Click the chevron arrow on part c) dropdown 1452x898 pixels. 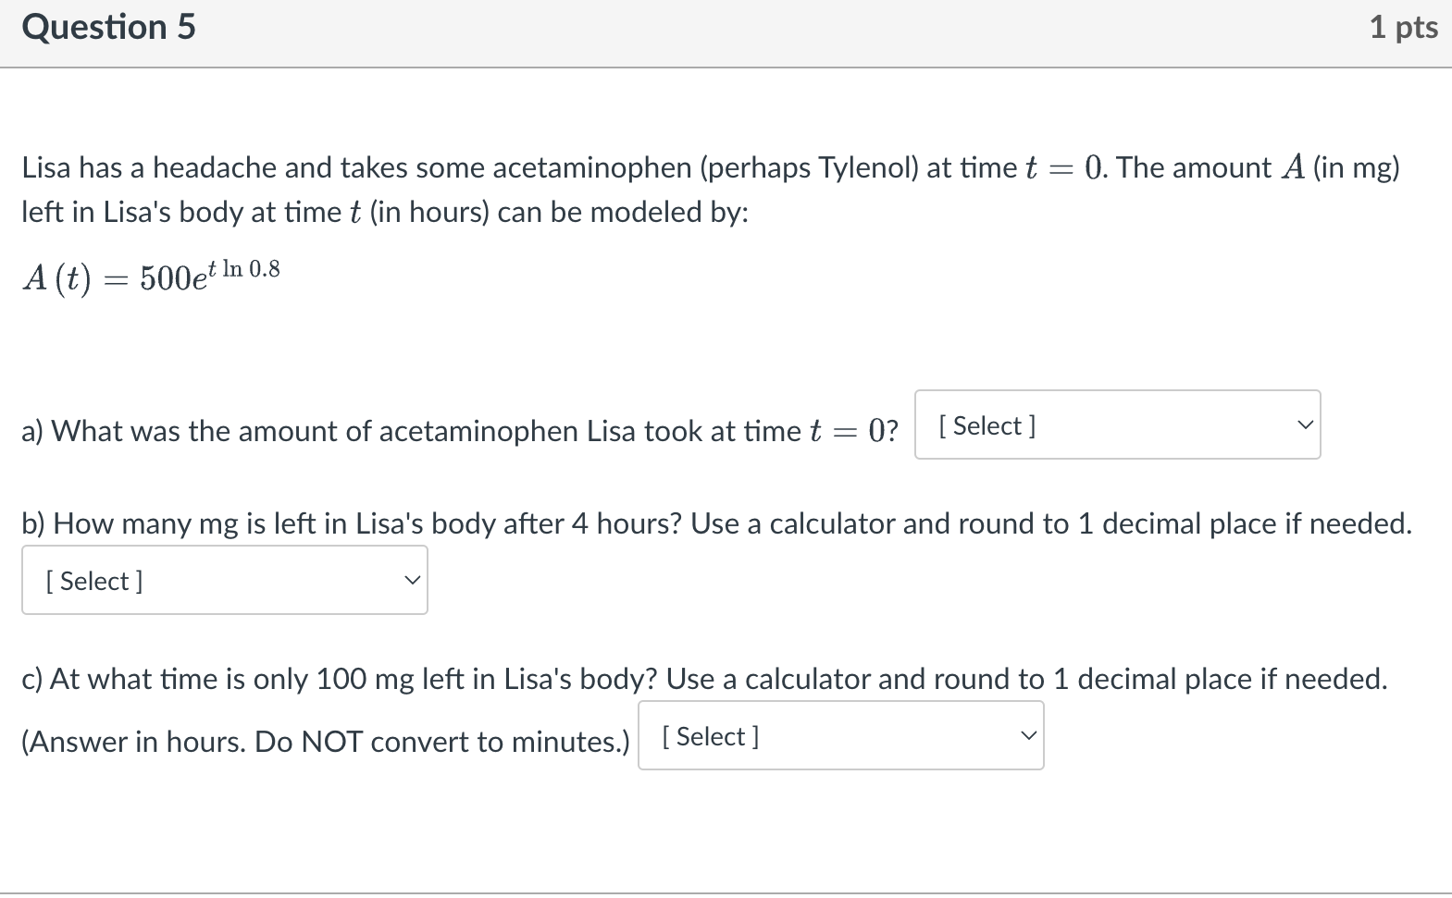pos(1028,736)
